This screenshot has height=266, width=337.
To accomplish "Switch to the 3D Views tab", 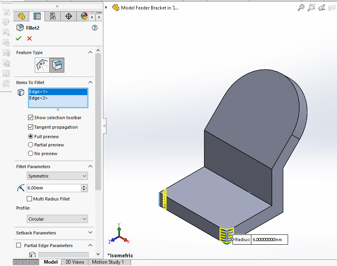I will point(74,262).
